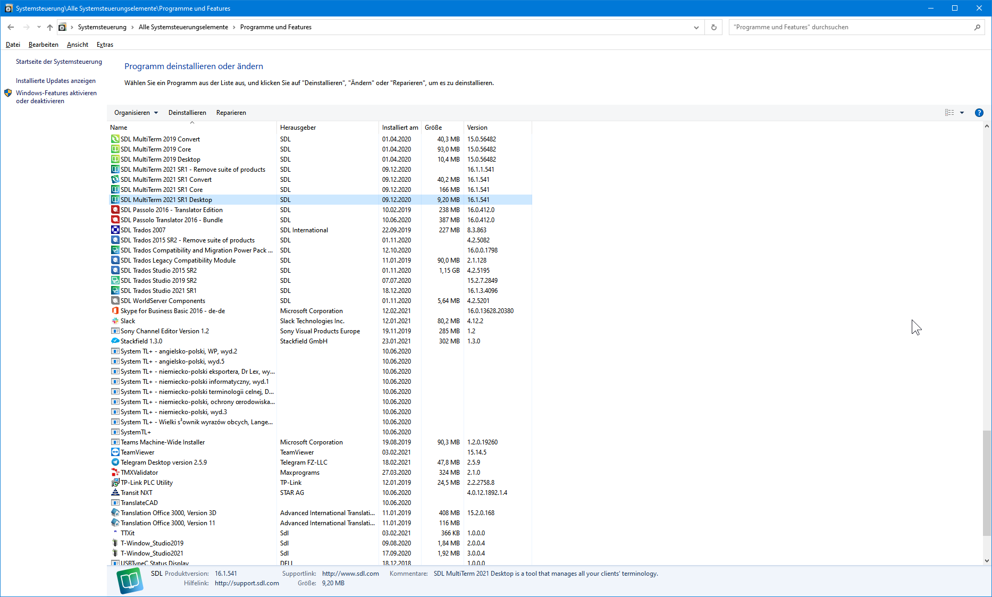The image size is (992, 597).
Task: Go up one folder level
Action: click(x=50, y=27)
